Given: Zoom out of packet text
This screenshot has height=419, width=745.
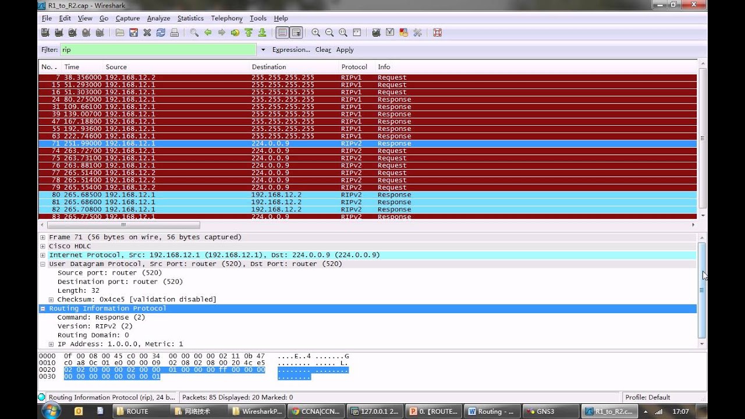Looking at the screenshot, I should pyautogui.click(x=329, y=33).
